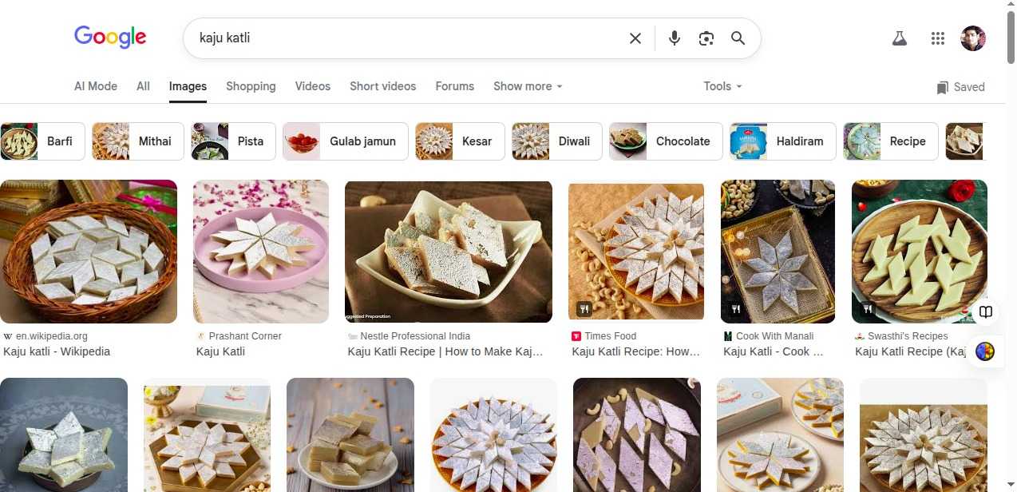The width and height of the screenshot is (1017, 492).
Task: Switch to the Videos tab
Action: click(312, 86)
